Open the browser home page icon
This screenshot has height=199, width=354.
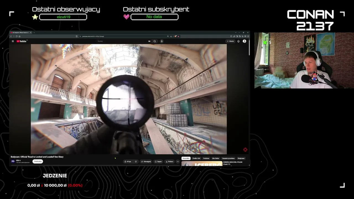coord(19,36)
